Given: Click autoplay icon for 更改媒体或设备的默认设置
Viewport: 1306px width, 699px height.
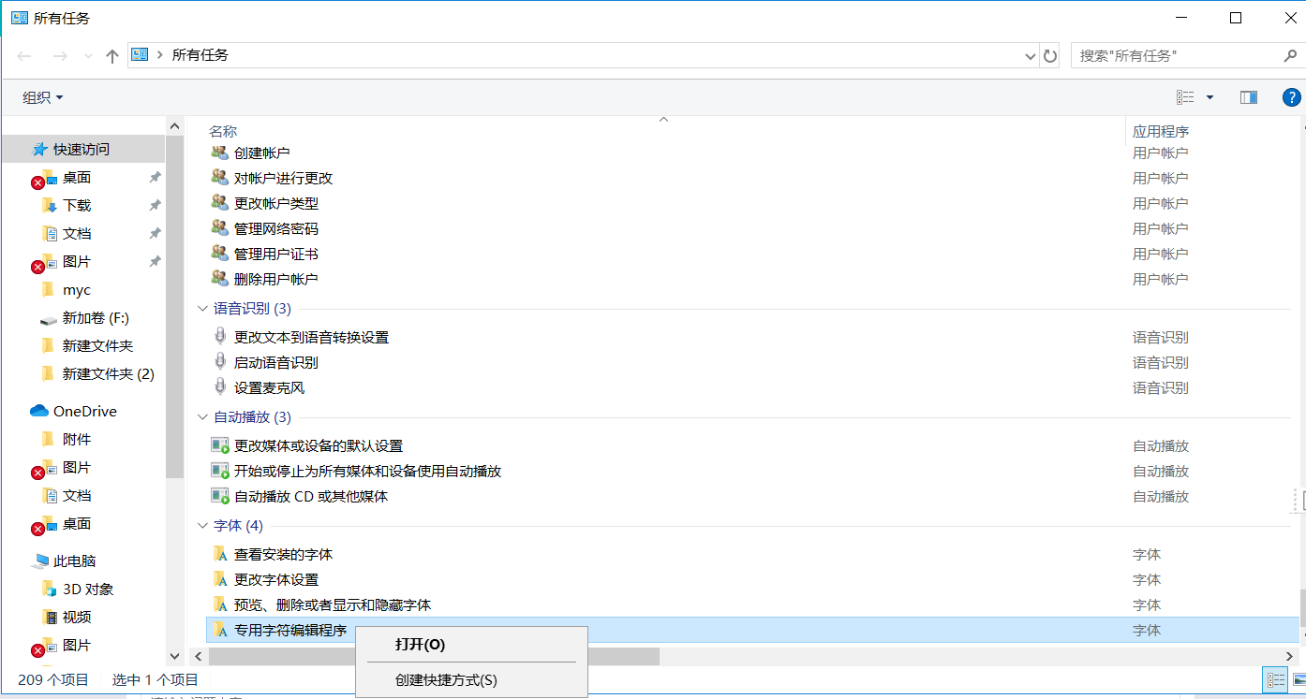Looking at the screenshot, I should pyautogui.click(x=220, y=445).
